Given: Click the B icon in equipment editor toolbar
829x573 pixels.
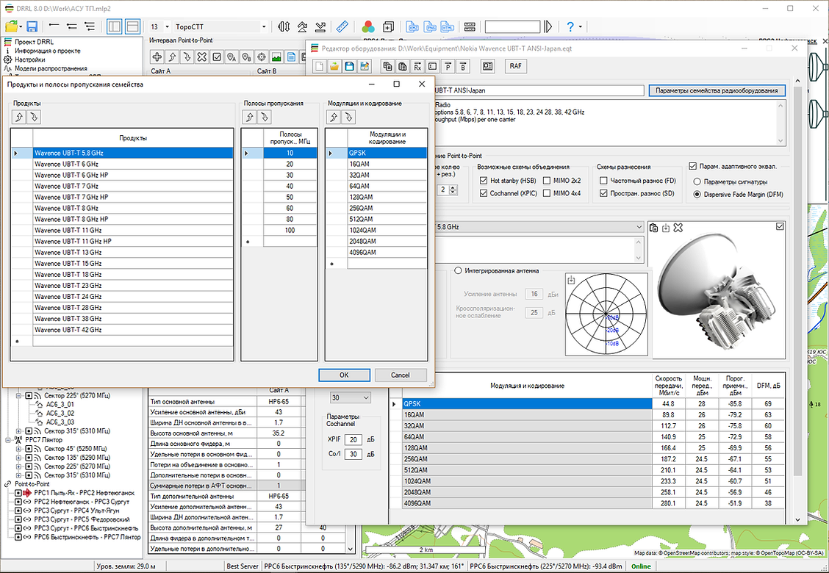Looking at the screenshot, I should click(463, 66).
